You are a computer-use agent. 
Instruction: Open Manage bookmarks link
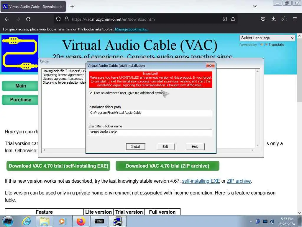coord(132,29)
